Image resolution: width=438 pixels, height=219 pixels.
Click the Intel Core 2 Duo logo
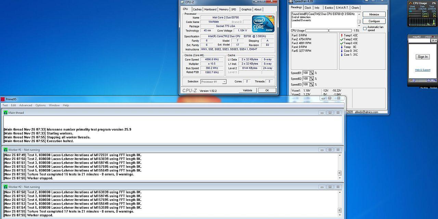tap(263, 24)
